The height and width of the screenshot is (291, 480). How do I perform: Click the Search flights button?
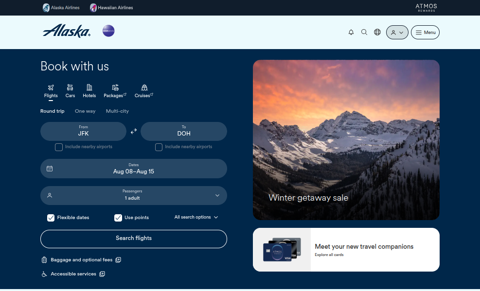pyautogui.click(x=133, y=239)
